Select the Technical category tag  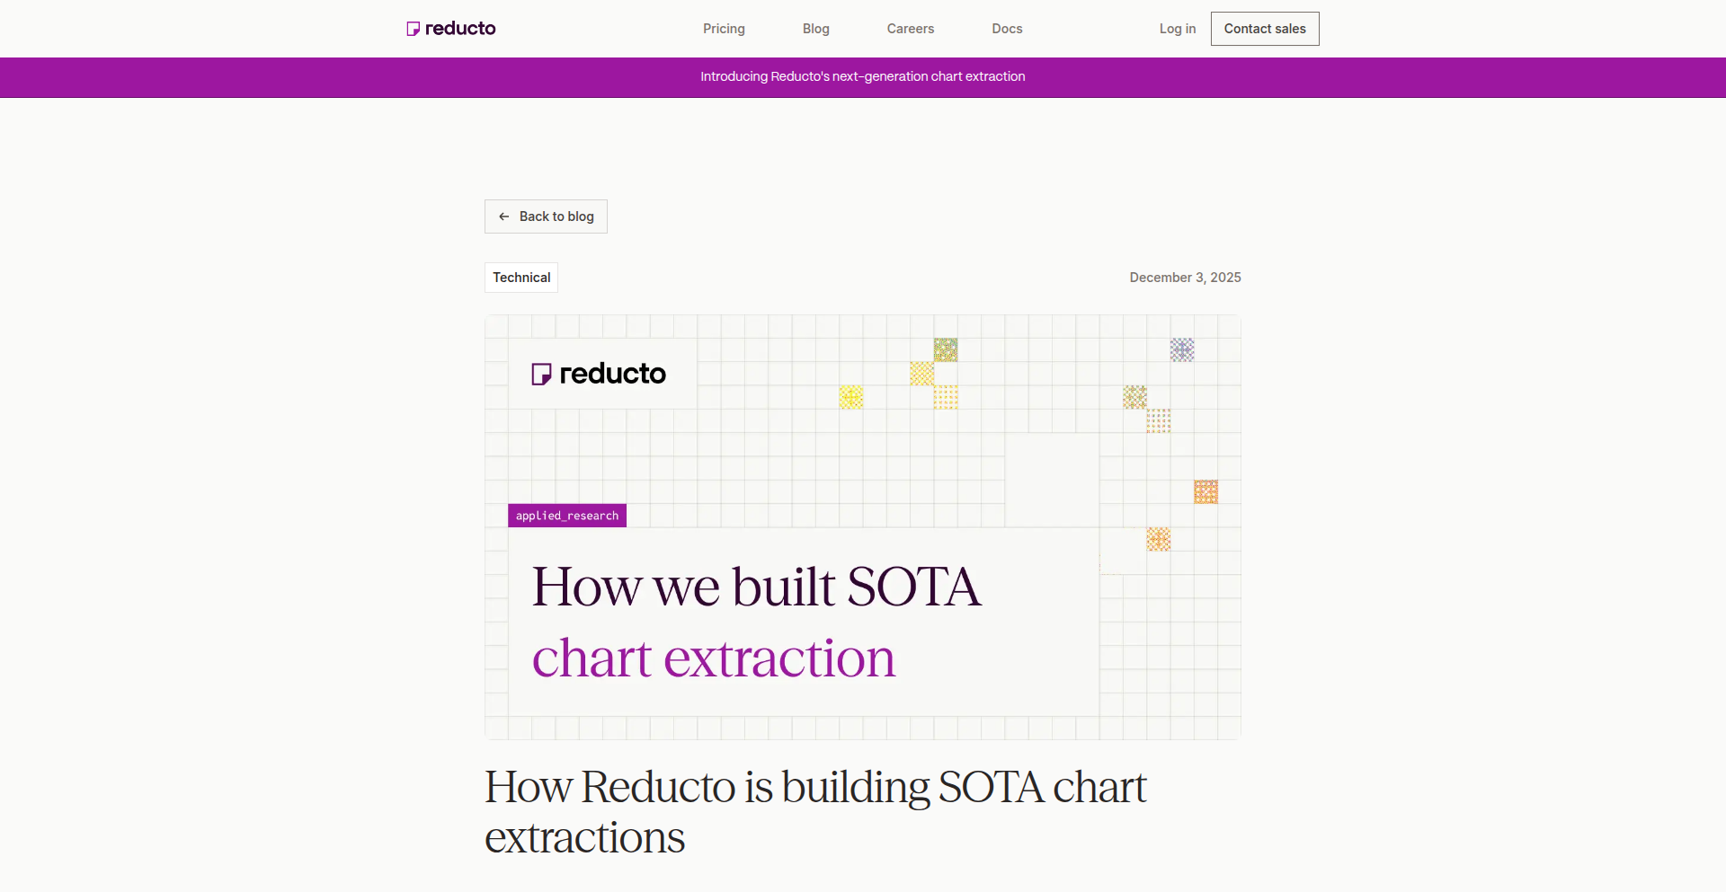(x=521, y=278)
